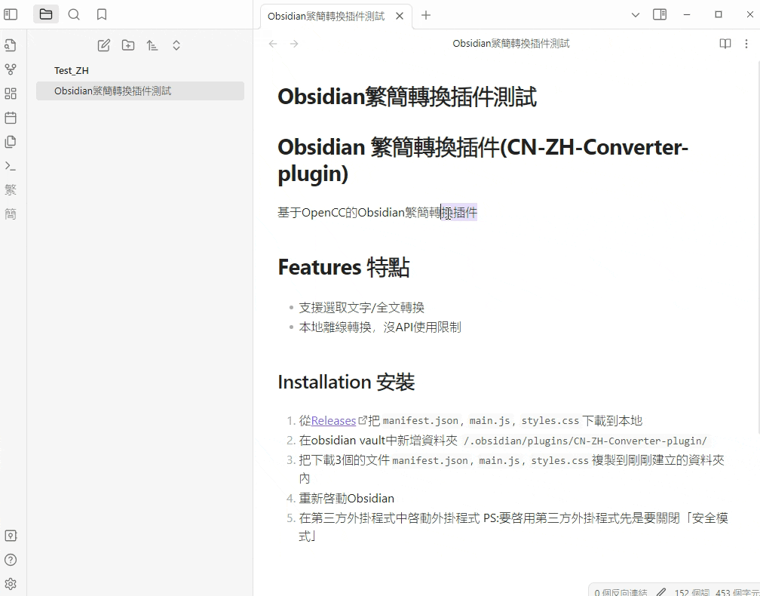Open templates ribbon icon

coord(11,142)
